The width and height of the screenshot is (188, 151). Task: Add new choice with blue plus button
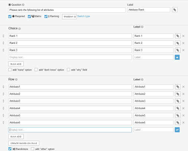tap(177, 57)
